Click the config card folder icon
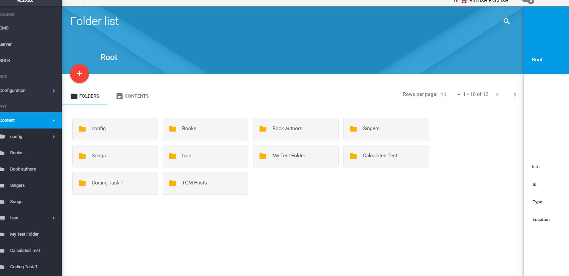 pyautogui.click(x=82, y=129)
